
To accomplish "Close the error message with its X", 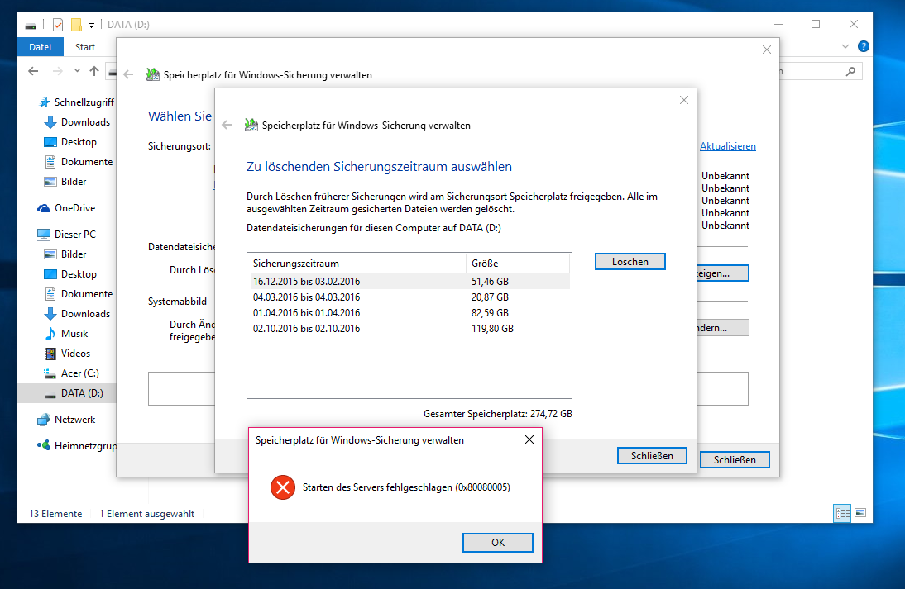I will [x=529, y=439].
